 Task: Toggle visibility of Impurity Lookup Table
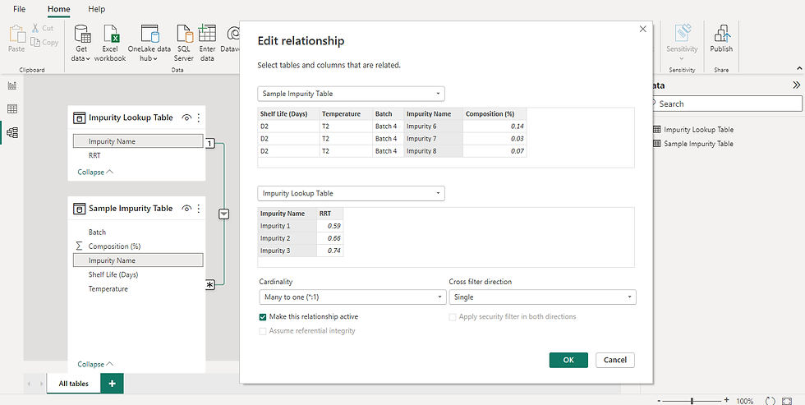click(186, 117)
